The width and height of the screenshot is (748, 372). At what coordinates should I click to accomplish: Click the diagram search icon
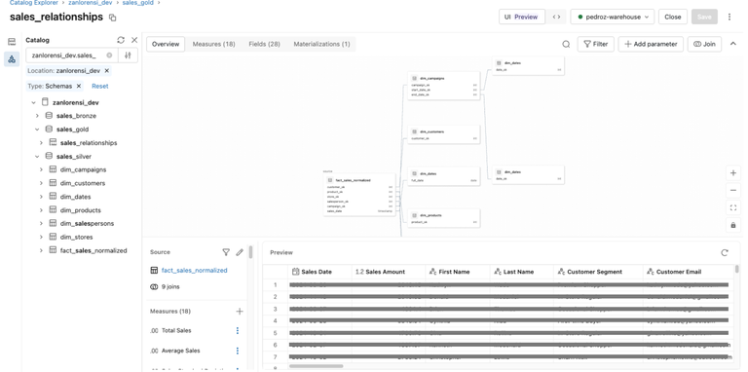(566, 45)
